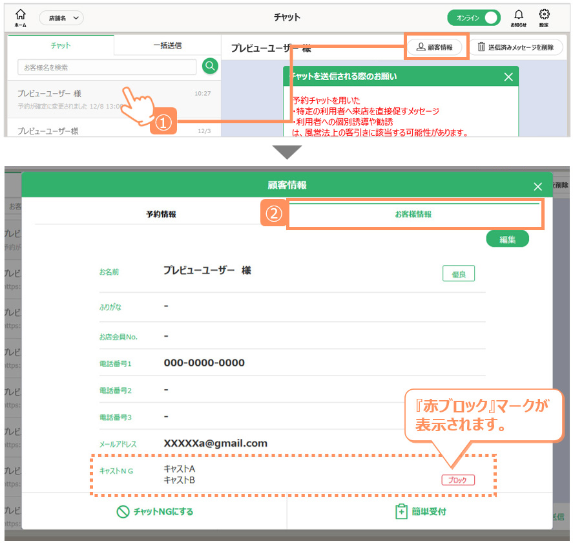Screen dimensions: 573x543
Task: Click the green 編集 button
Action: click(x=507, y=239)
